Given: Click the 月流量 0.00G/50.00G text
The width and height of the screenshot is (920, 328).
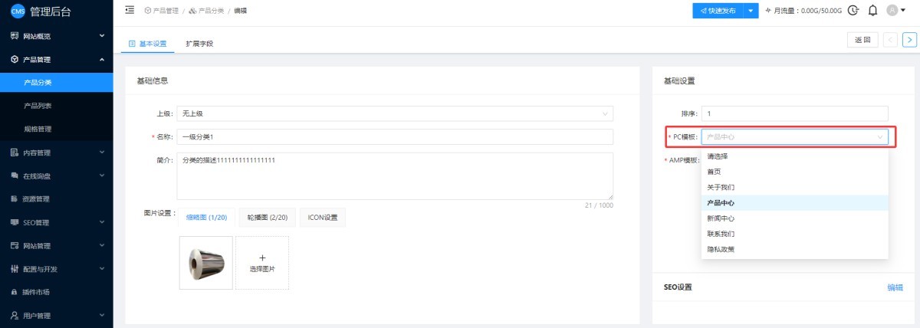Looking at the screenshot, I should [808, 11].
